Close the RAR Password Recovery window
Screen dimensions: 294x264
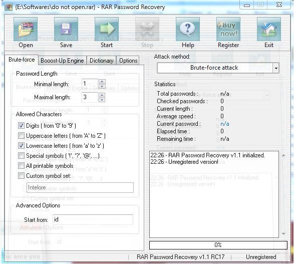coord(279,5)
